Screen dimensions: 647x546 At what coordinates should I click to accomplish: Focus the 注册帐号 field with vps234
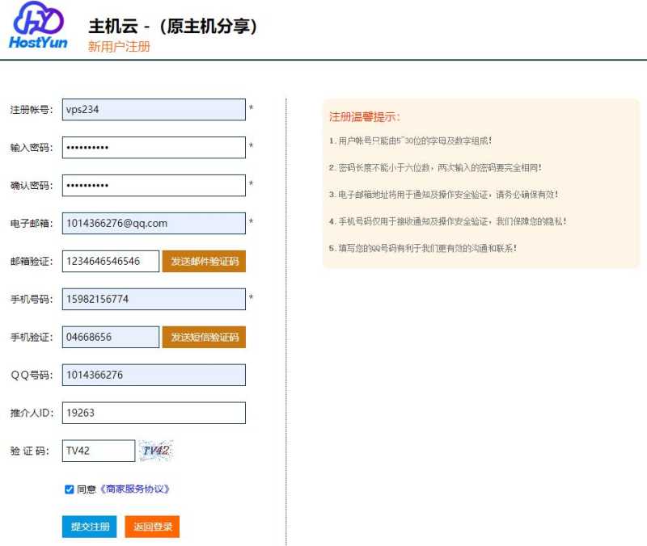tap(154, 110)
